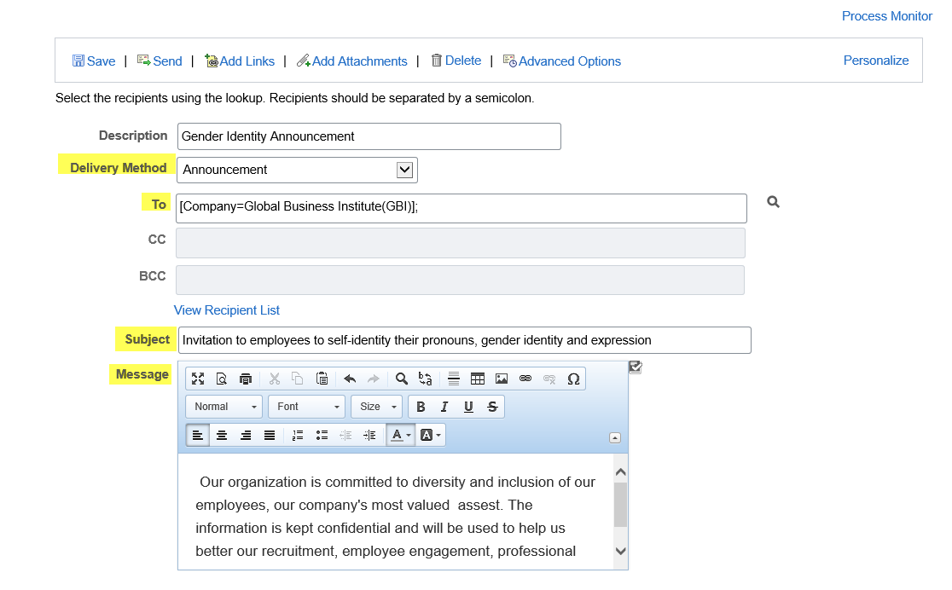Click into the Subject field

pos(464,340)
